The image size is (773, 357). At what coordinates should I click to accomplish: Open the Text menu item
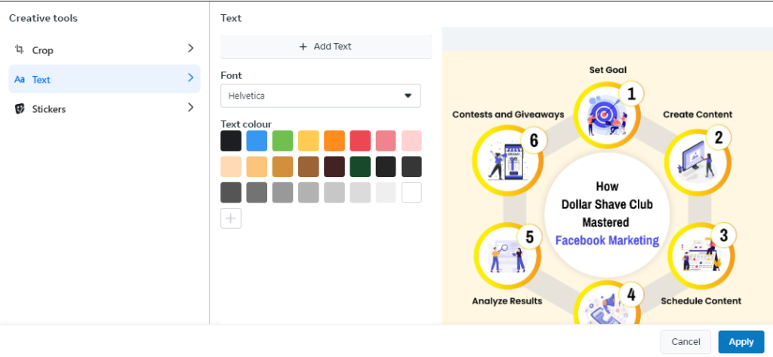click(x=104, y=79)
